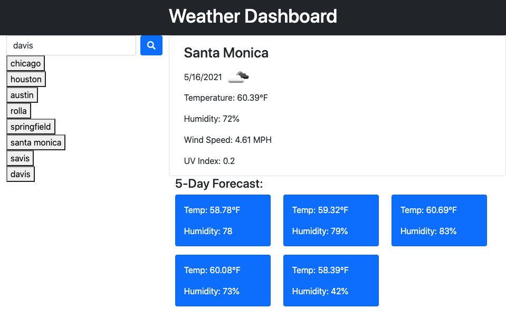Click the Santa Monica city heading
Viewport: 506px width, 328px height.
click(226, 53)
